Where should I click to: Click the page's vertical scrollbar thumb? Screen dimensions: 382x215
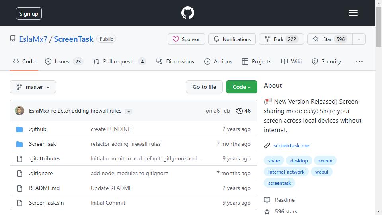point(378,26)
